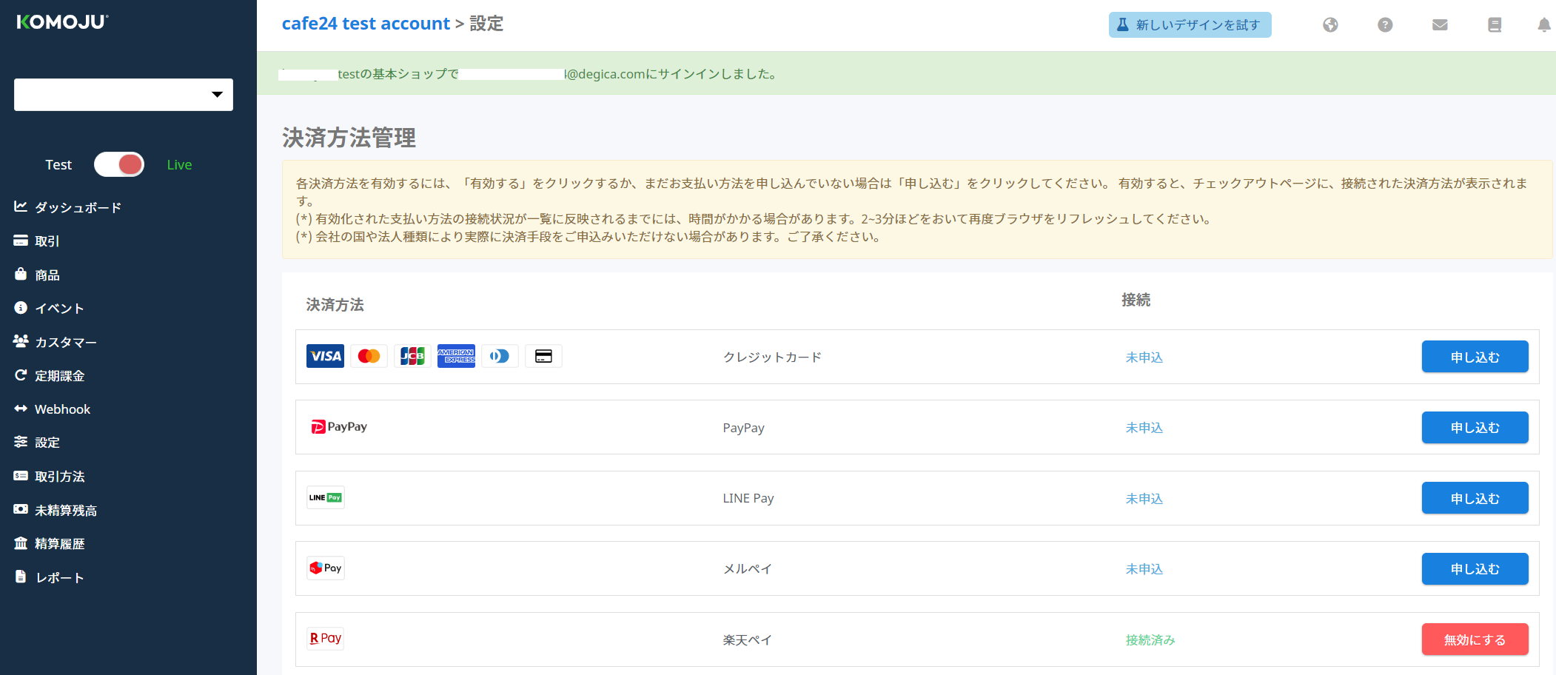This screenshot has height=675, width=1556.
Task: Click the PayPay logo
Action: [339, 427]
